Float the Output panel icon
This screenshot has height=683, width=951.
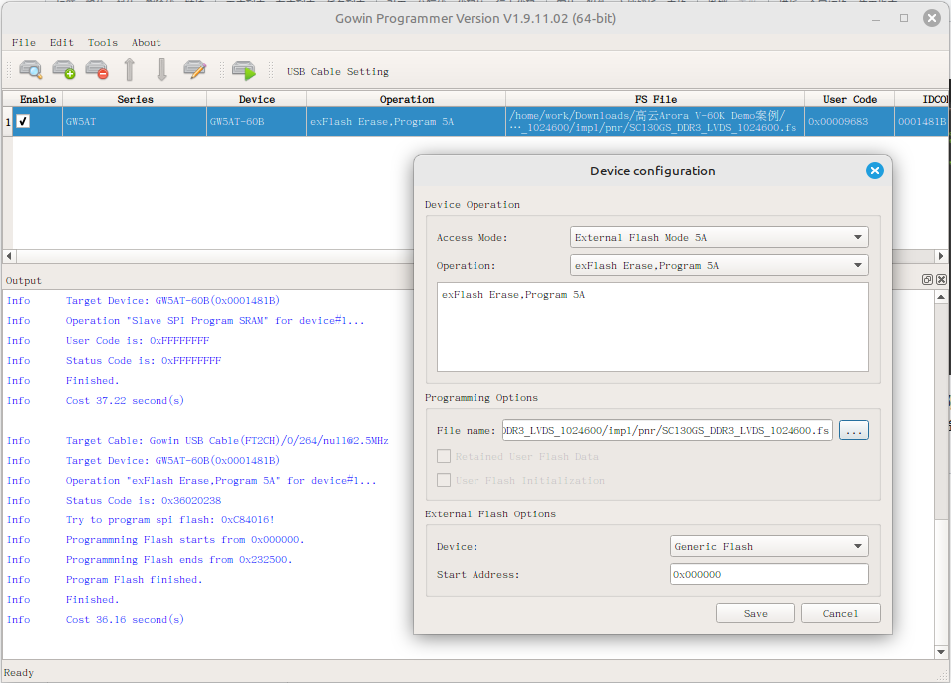click(927, 279)
